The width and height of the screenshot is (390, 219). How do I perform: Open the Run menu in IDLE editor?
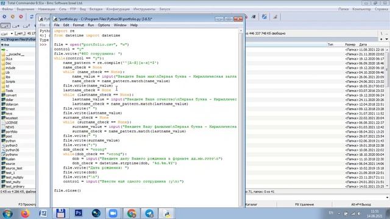coord(91,25)
